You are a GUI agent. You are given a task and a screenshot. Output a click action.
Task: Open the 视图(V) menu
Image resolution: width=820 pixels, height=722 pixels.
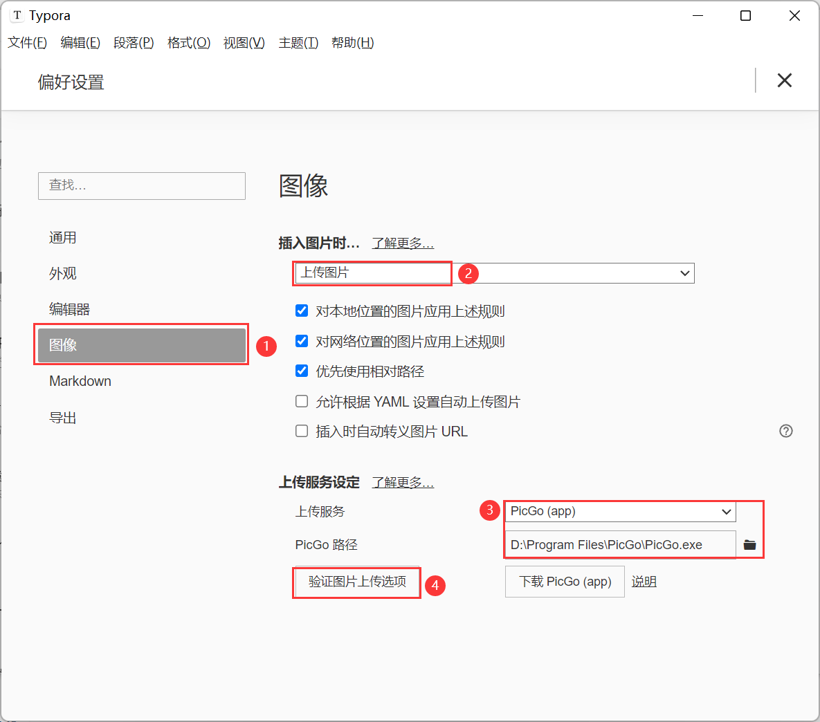244,43
